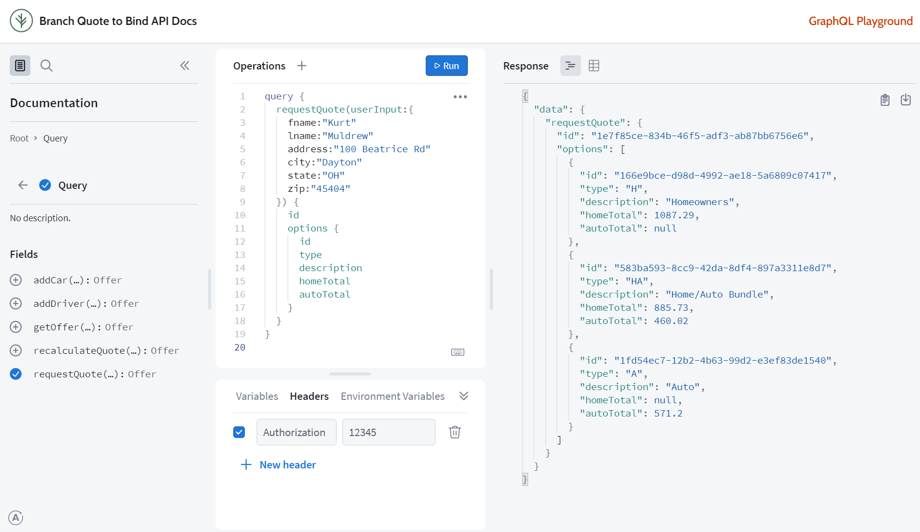Deselect the requestQuote field checkbox
The image size is (920, 532).
tap(16, 374)
